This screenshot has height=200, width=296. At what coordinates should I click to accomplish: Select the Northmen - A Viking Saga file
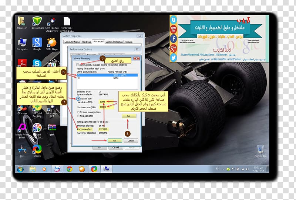point(67,24)
